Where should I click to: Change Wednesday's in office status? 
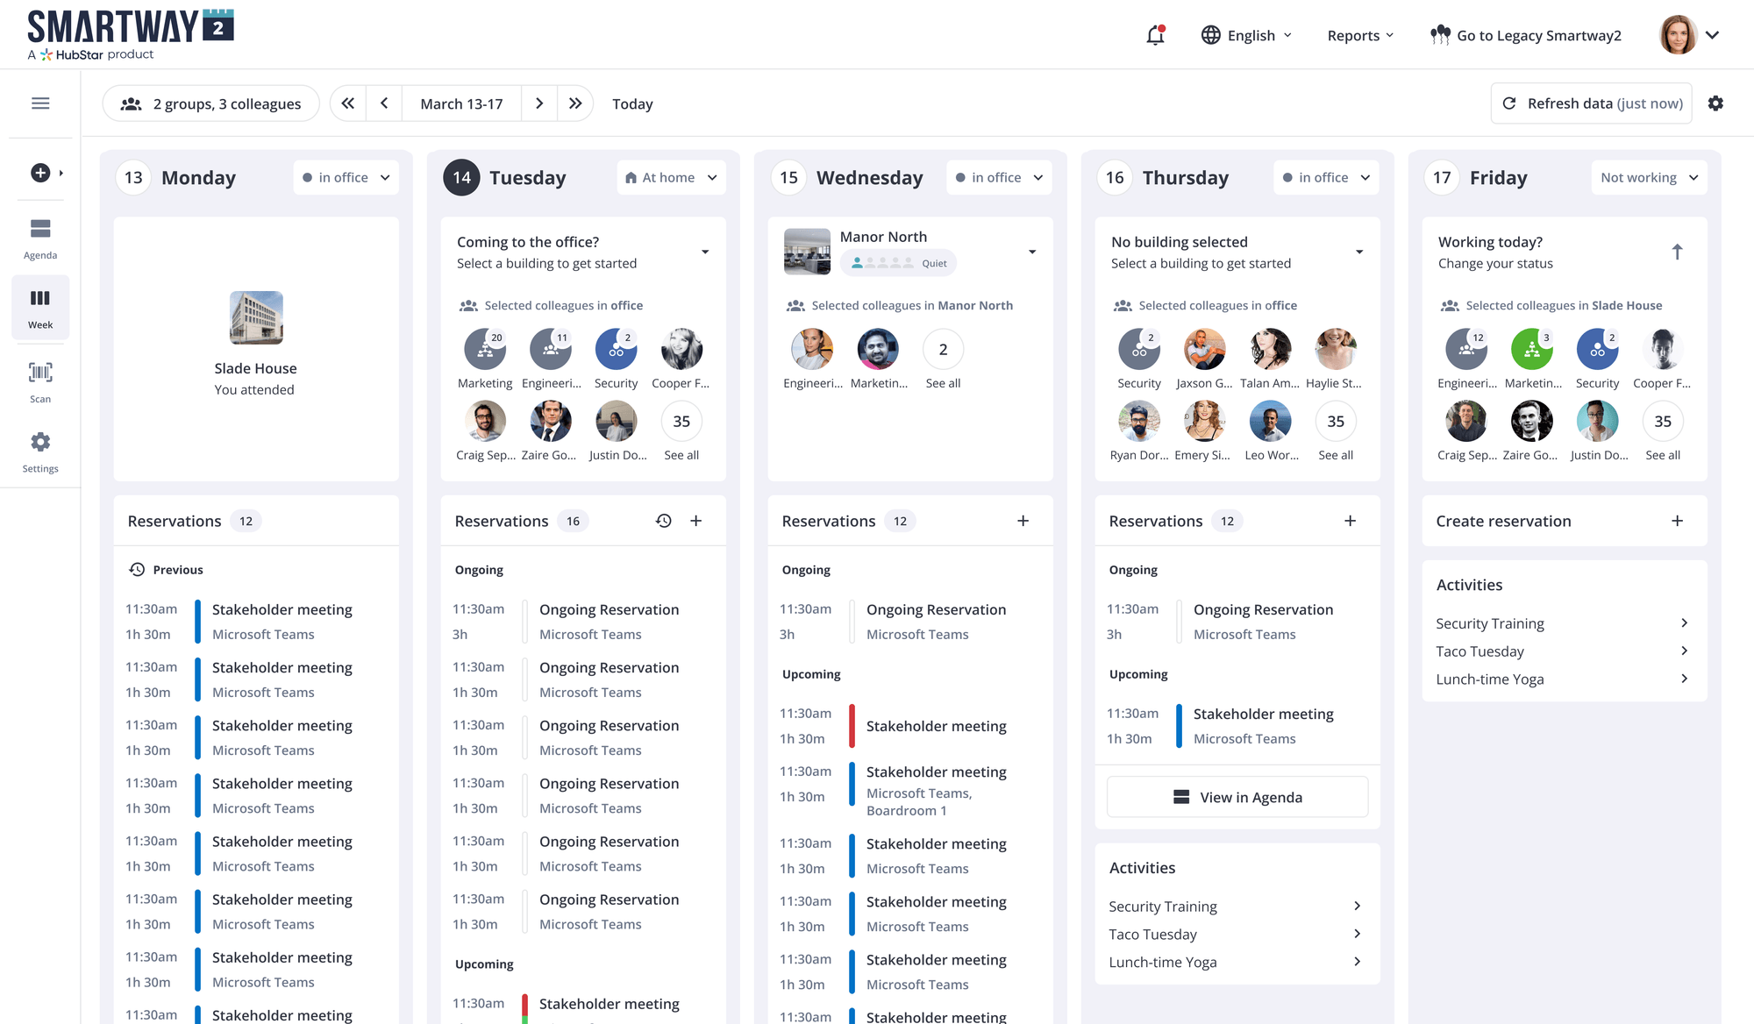pyautogui.click(x=1000, y=177)
